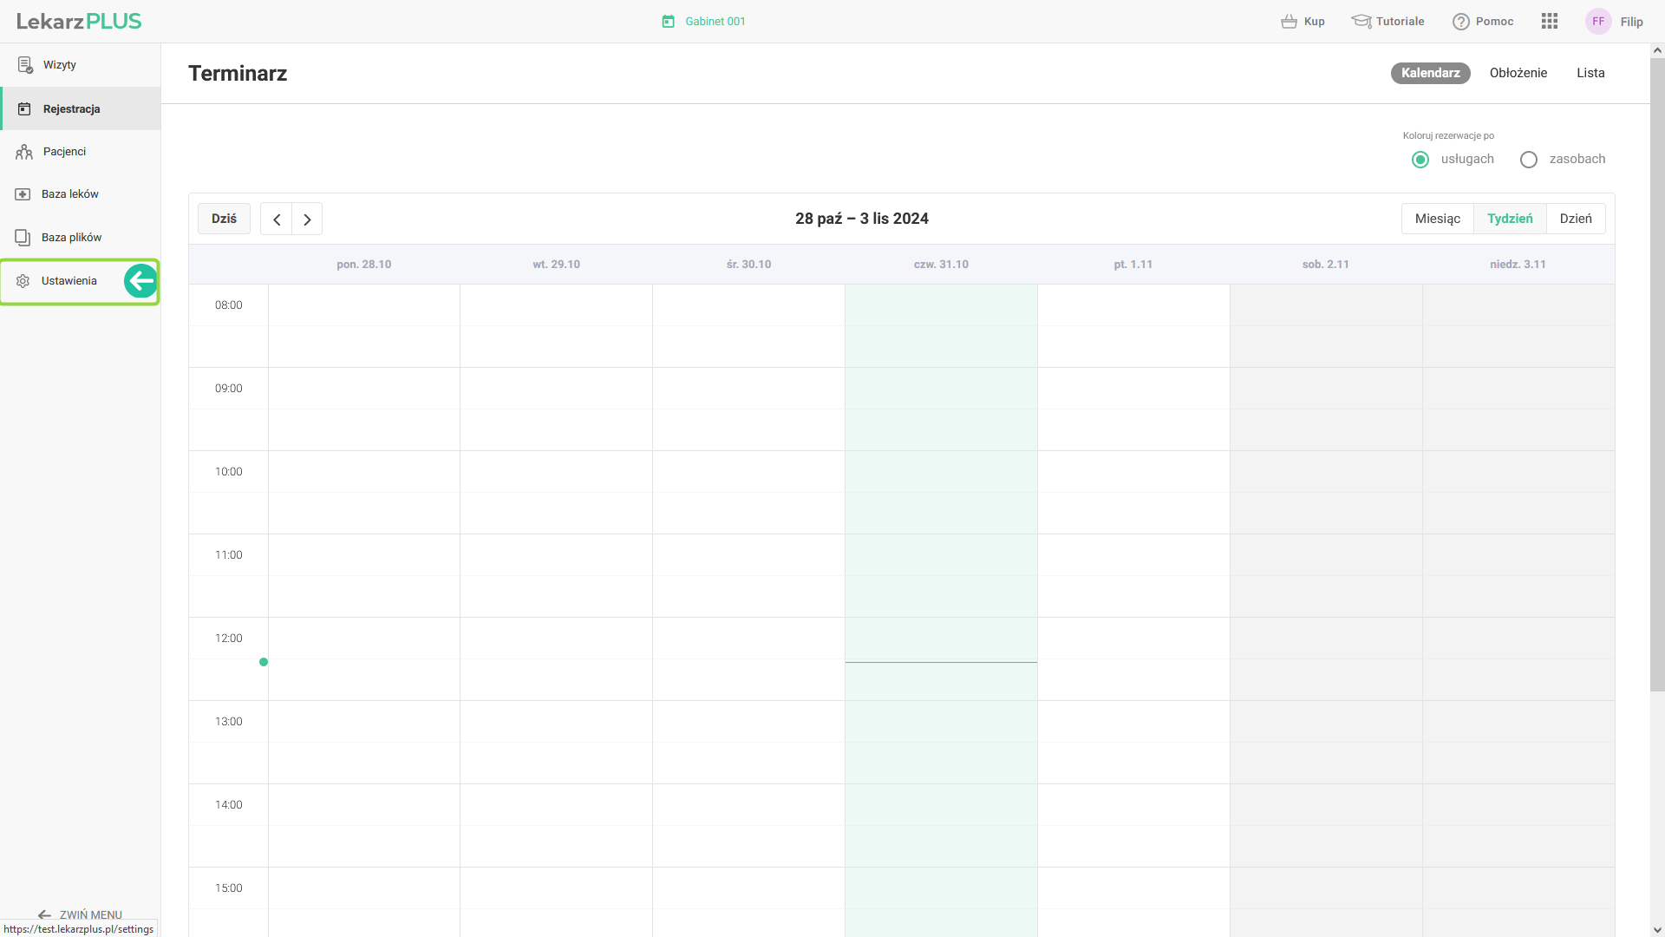Select the zasobach radio button

coord(1529,160)
